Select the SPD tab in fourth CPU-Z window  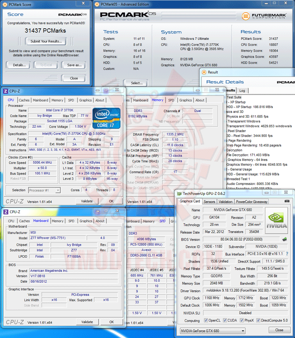click(x=163, y=221)
